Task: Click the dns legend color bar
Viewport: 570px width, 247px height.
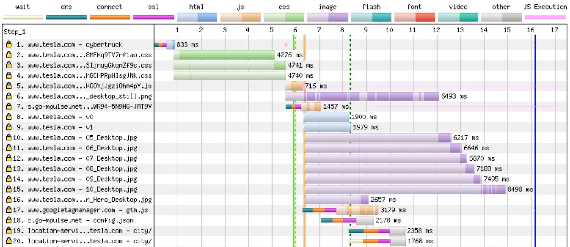Action: pyautogui.click(x=67, y=18)
